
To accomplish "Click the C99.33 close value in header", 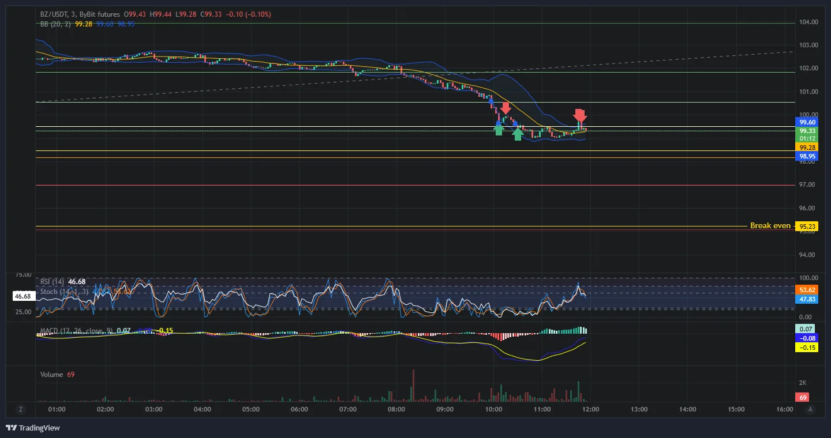I will 210,14.
